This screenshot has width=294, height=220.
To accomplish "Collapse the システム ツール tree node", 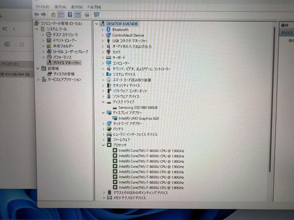I will click(x=36, y=29).
